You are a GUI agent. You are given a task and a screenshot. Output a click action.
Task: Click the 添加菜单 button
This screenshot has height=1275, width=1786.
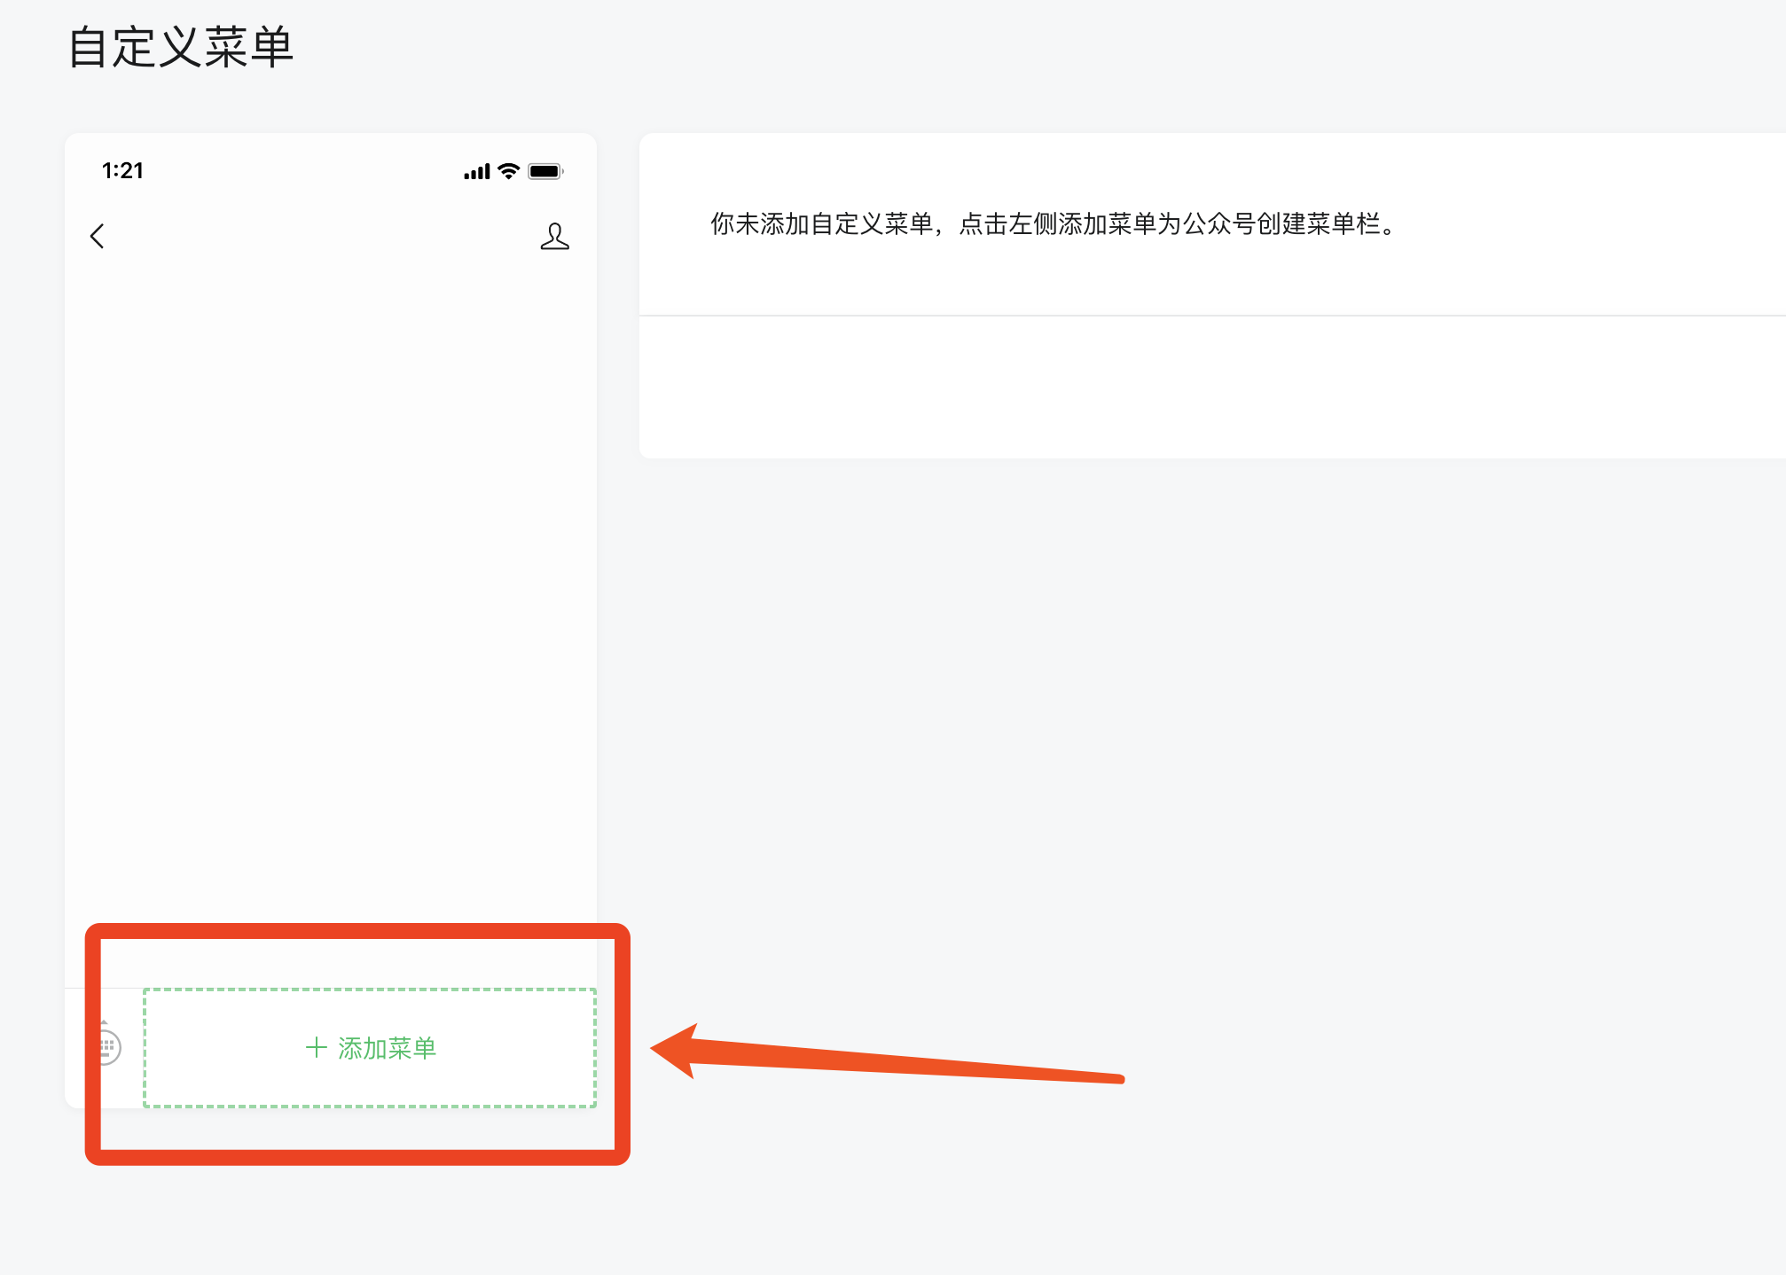coord(370,1048)
